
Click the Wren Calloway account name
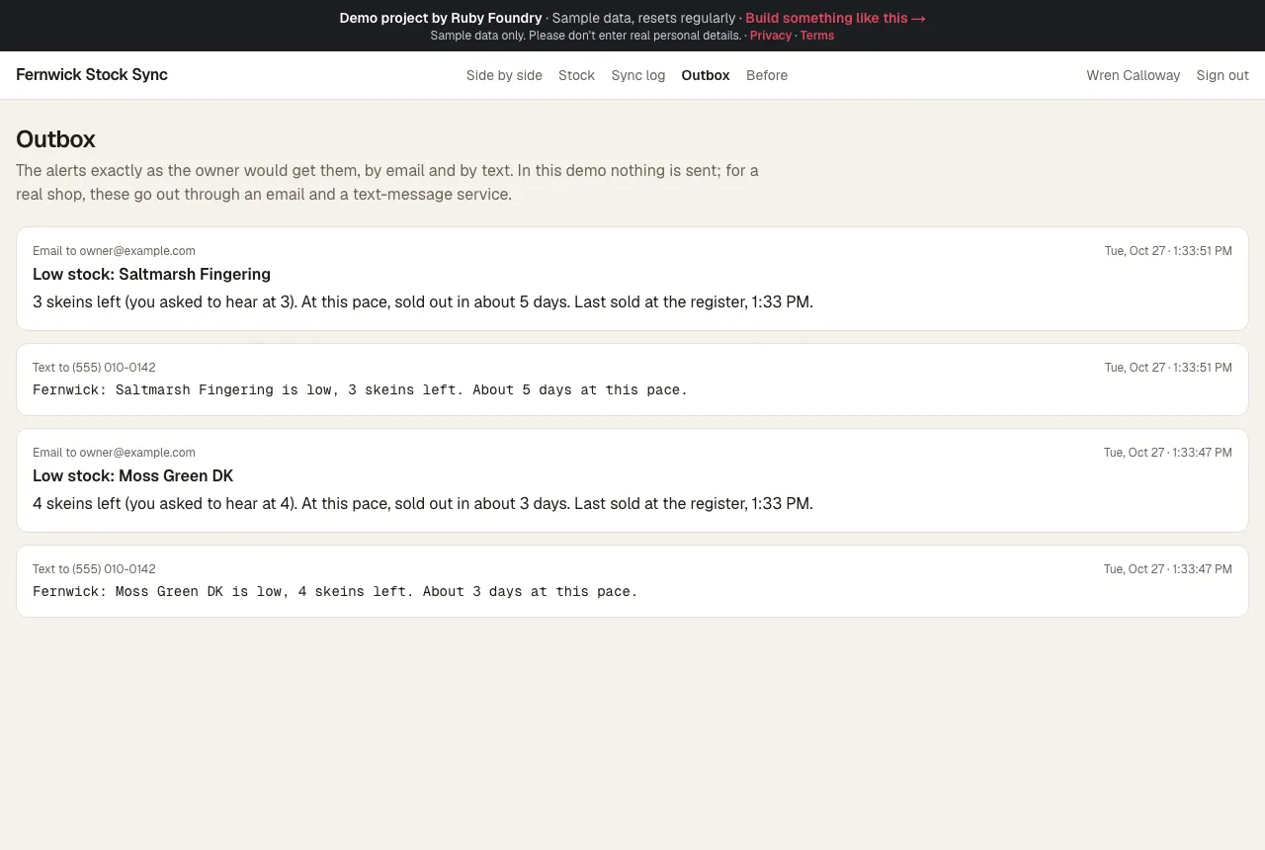coord(1134,75)
